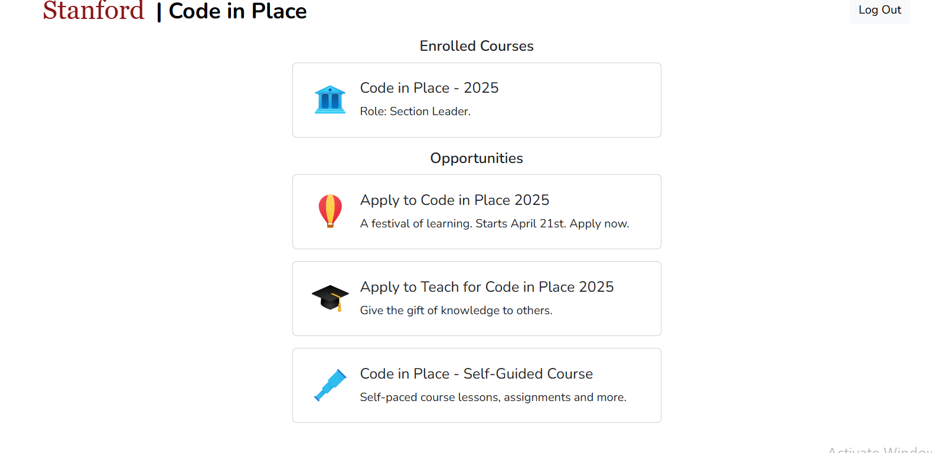
Task: Open the Code in Place Self-Guided Course
Action: click(476, 384)
